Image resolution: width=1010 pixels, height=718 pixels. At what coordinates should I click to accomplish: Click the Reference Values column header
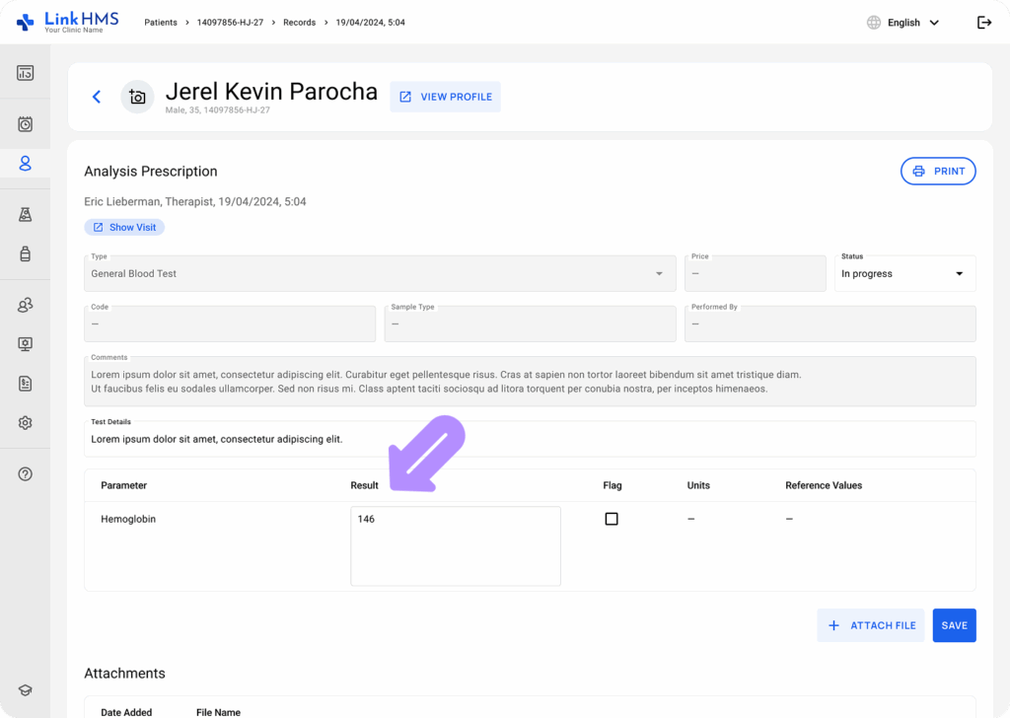tap(824, 485)
